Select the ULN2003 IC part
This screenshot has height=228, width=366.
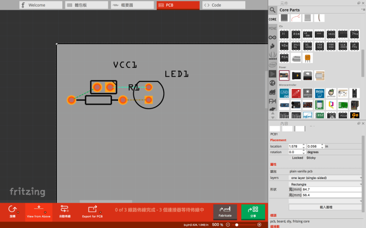343,46
